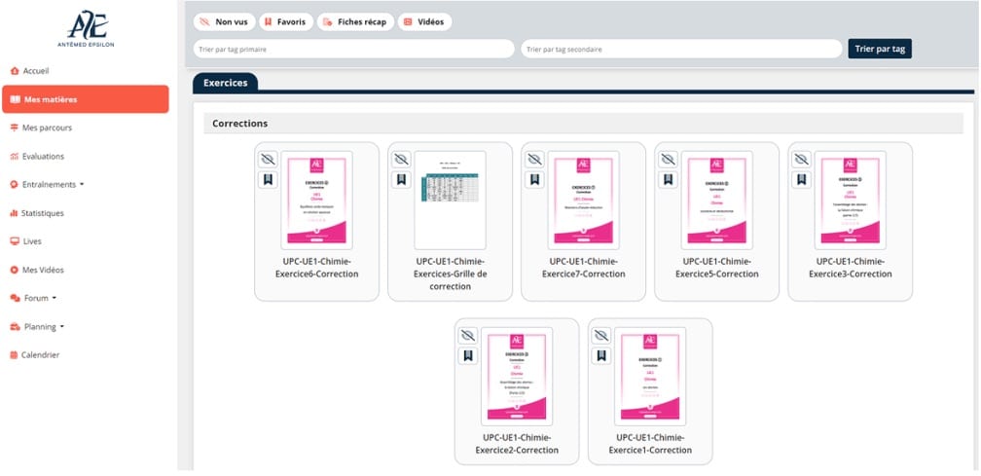Click the UPC-UE1-Chimie-Exercice5-Correction title

pyautogui.click(x=716, y=268)
